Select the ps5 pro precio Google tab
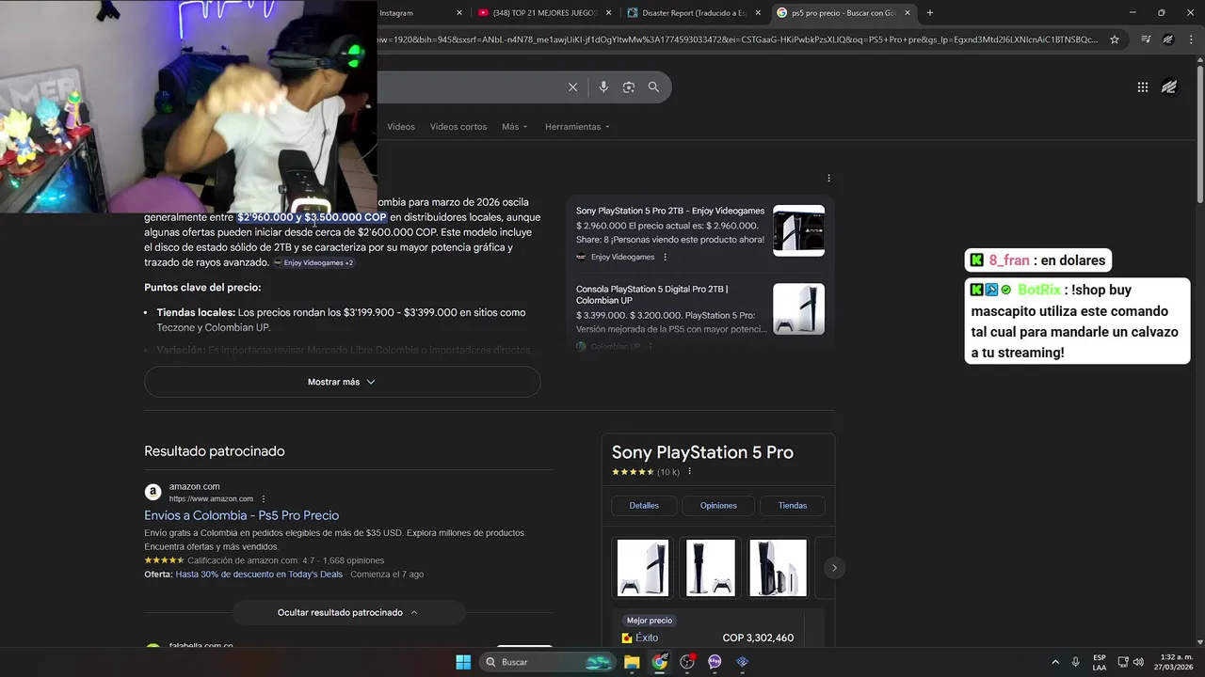1205x677 pixels. click(843, 13)
